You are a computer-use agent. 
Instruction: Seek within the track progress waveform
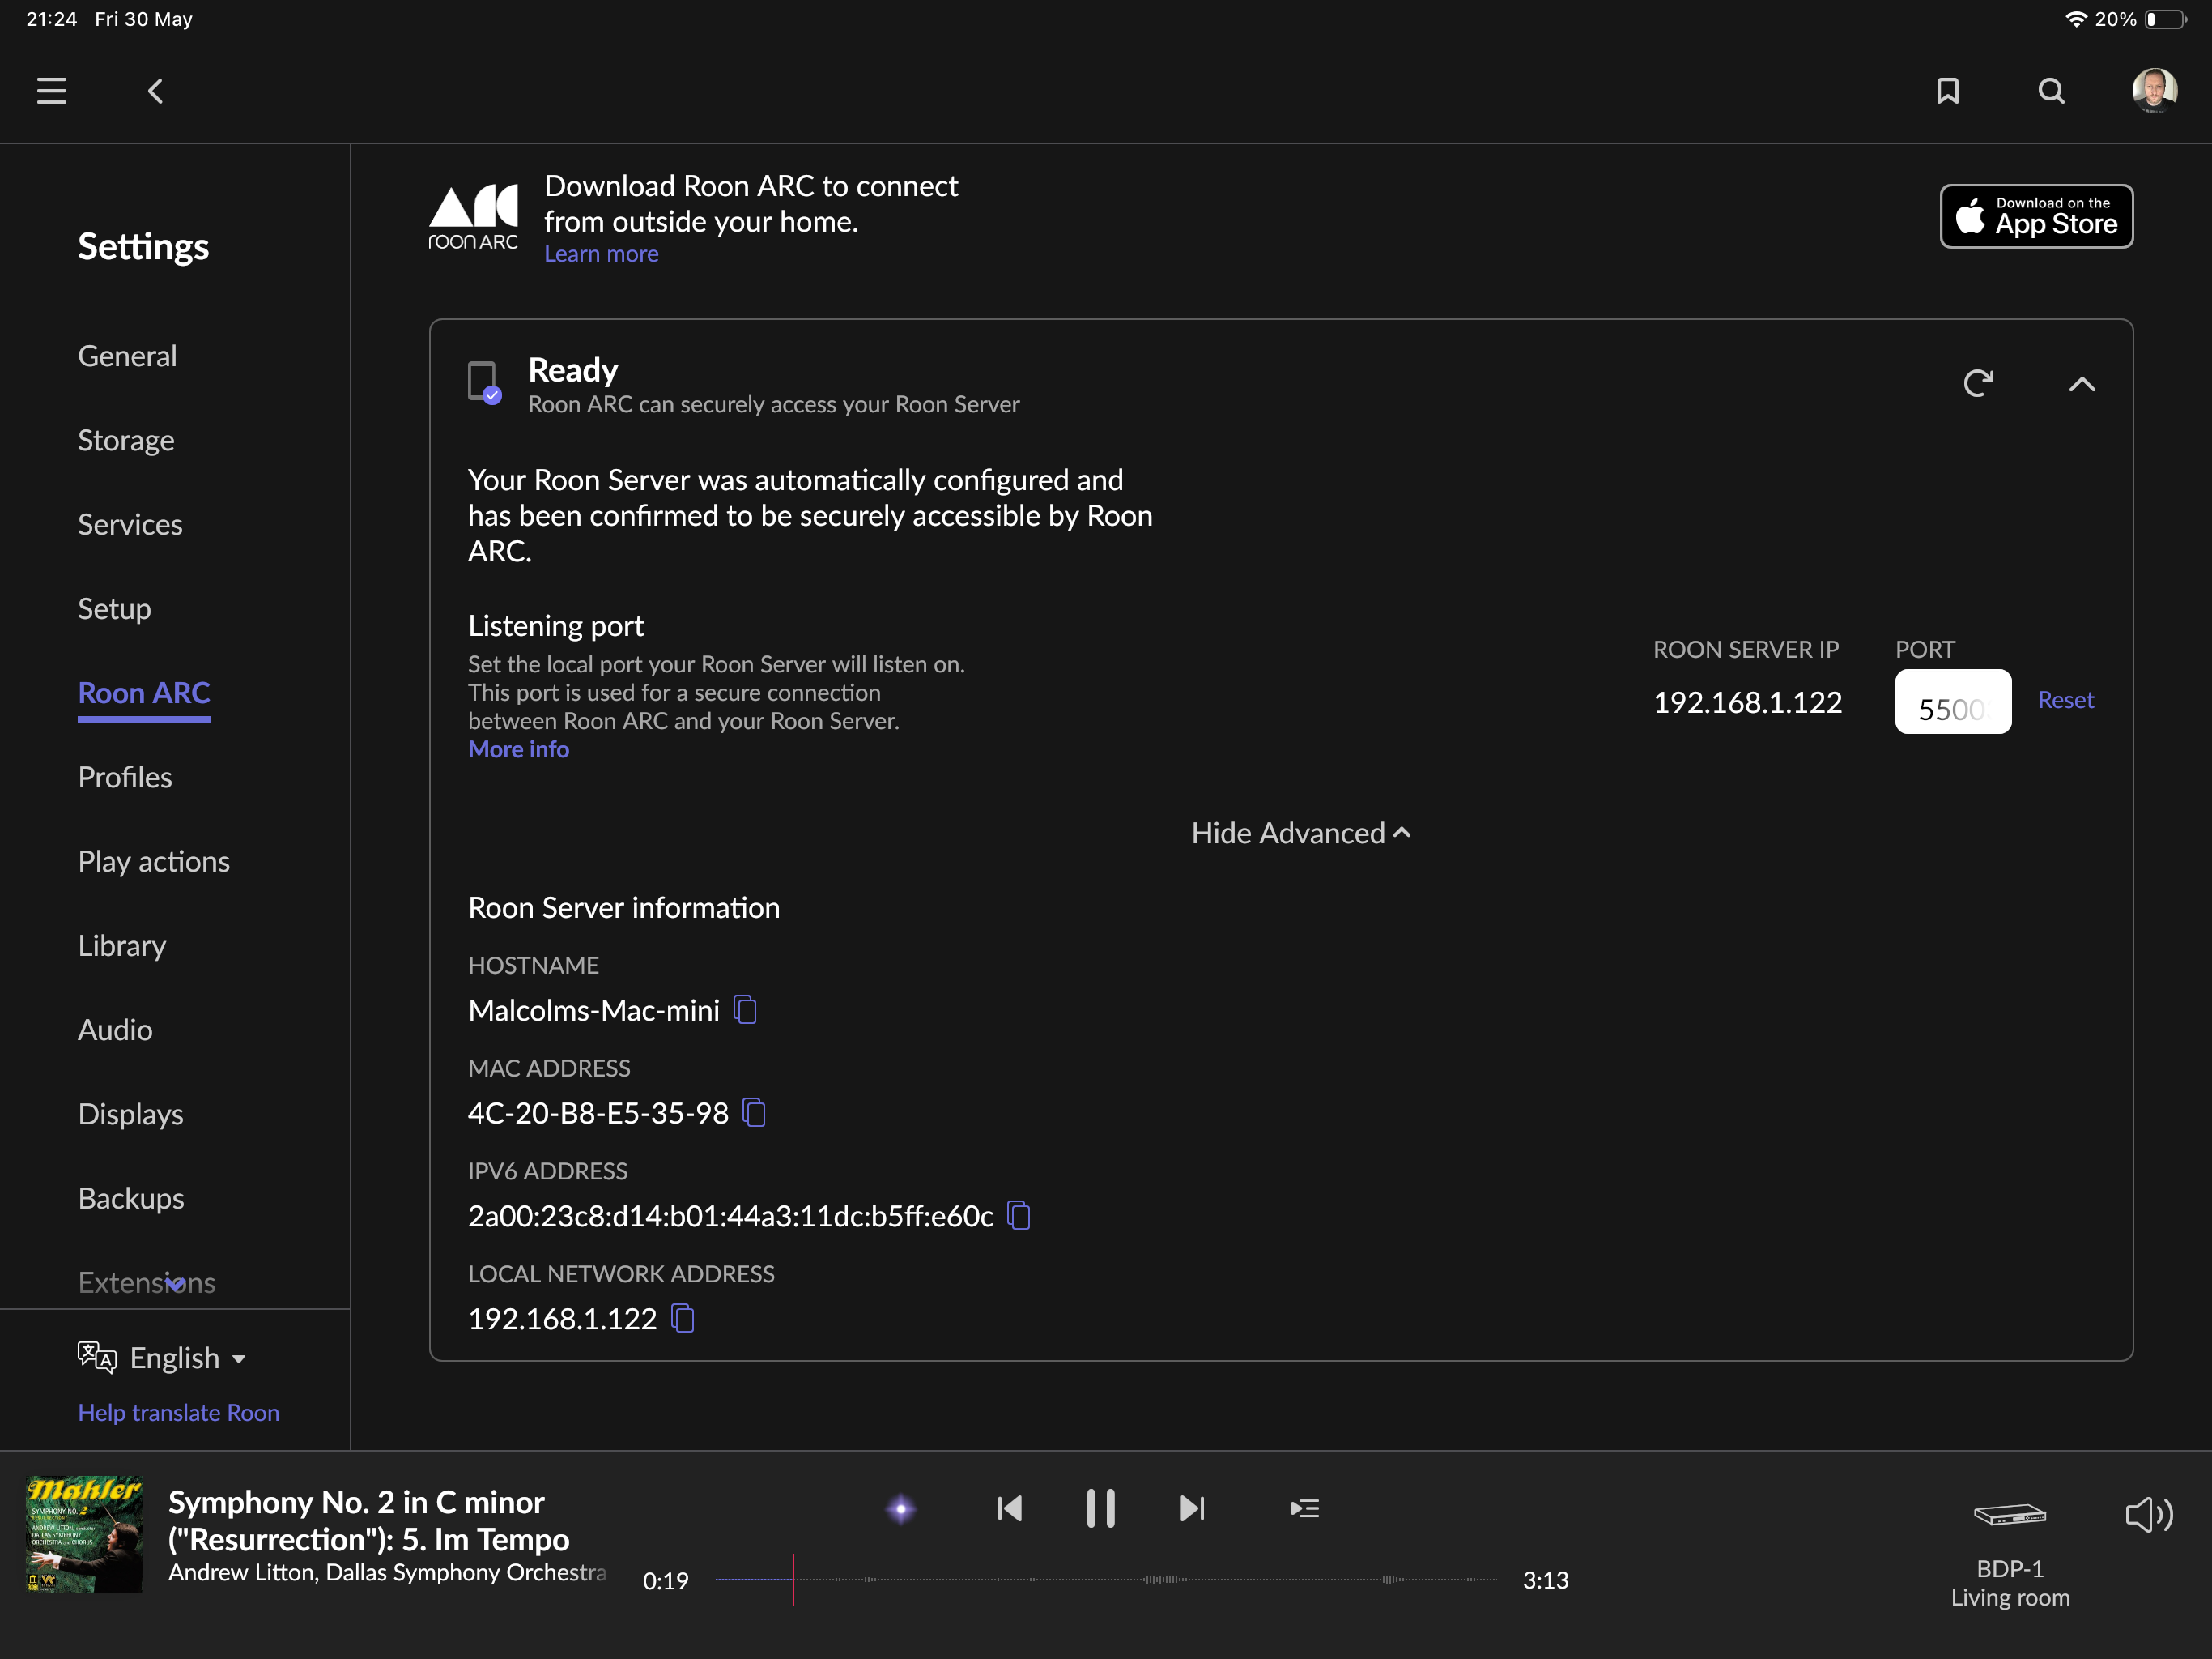tap(1105, 1579)
